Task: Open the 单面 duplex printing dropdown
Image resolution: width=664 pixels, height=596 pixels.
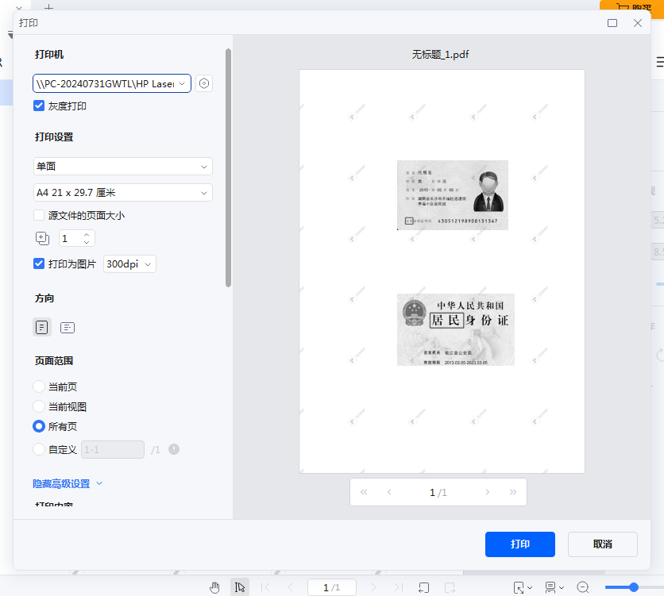Action: point(122,166)
